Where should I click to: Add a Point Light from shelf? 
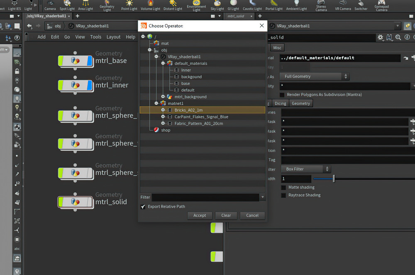[129, 5]
